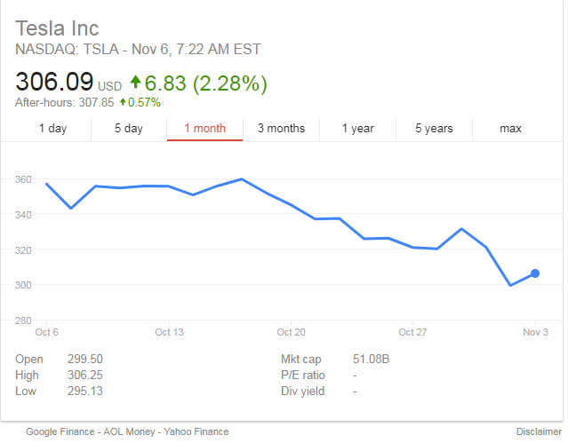Viewport: 568px width, 443px height.
Task: Click the Mkt cap 51.08B value
Action: (372, 359)
